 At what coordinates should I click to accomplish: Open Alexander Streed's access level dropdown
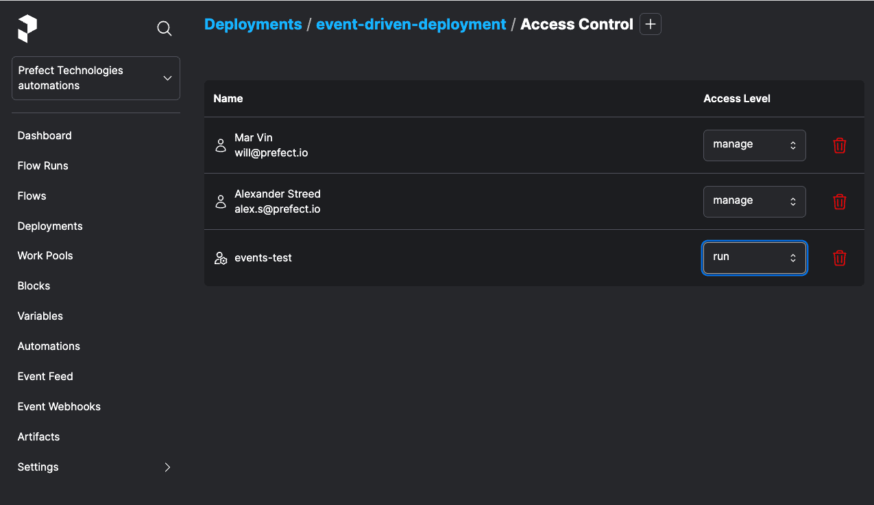(x=754, y=201)
